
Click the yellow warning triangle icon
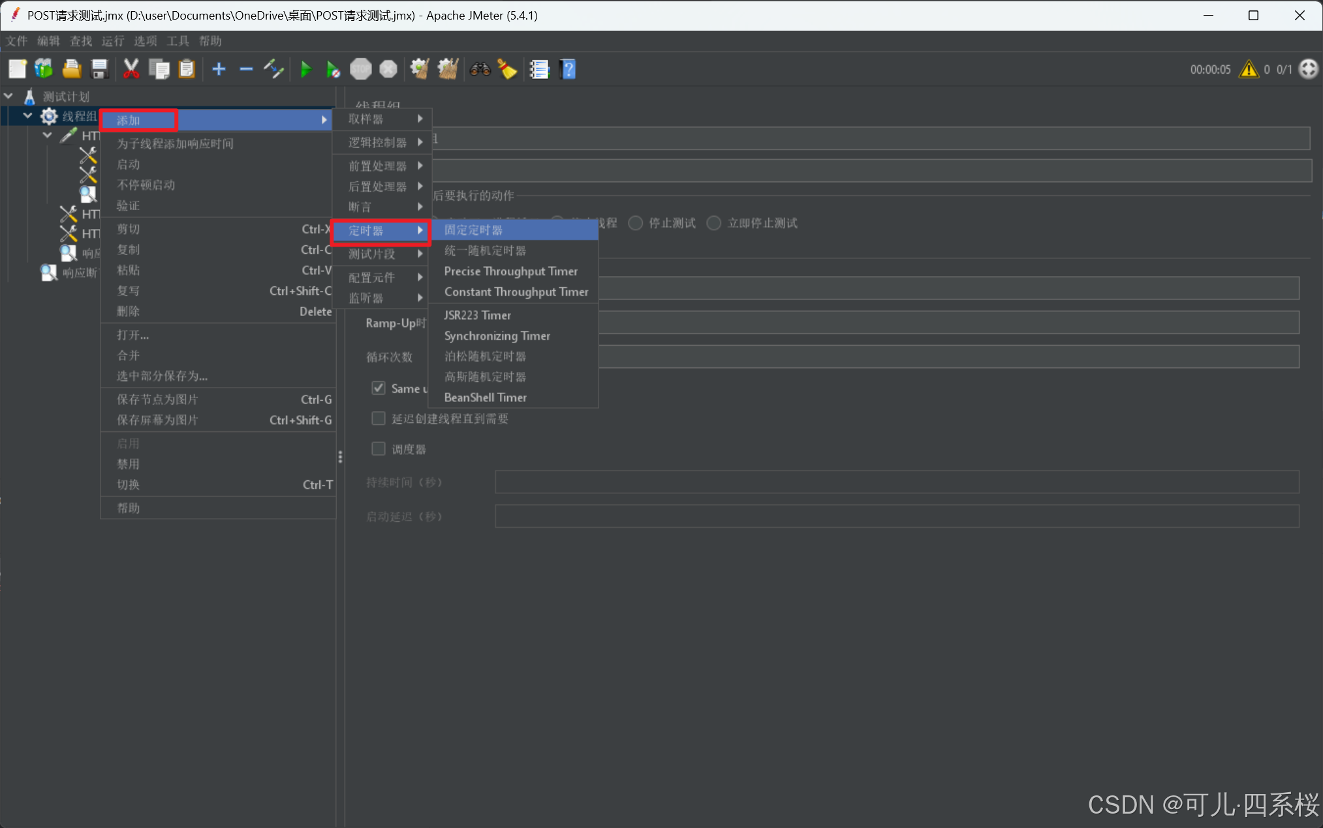[1249, 69]
